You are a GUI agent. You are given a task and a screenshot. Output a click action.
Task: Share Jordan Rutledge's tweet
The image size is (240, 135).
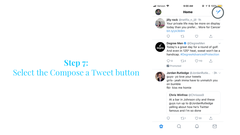click(211, 118)
